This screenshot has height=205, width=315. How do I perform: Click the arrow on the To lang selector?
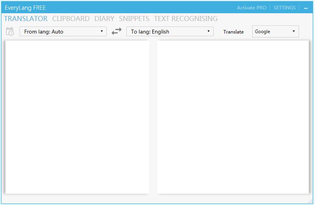click(209, 31)
